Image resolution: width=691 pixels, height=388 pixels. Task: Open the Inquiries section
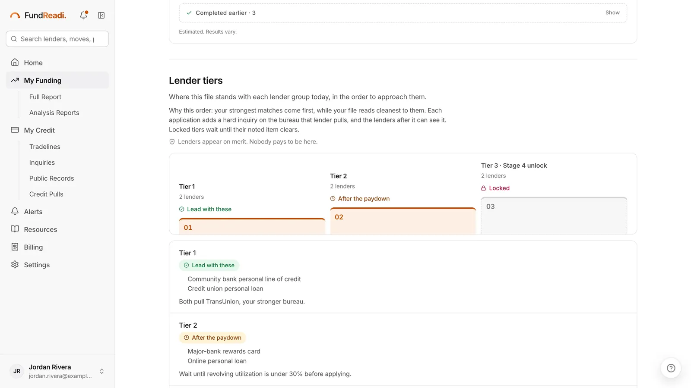coord(42,163)
